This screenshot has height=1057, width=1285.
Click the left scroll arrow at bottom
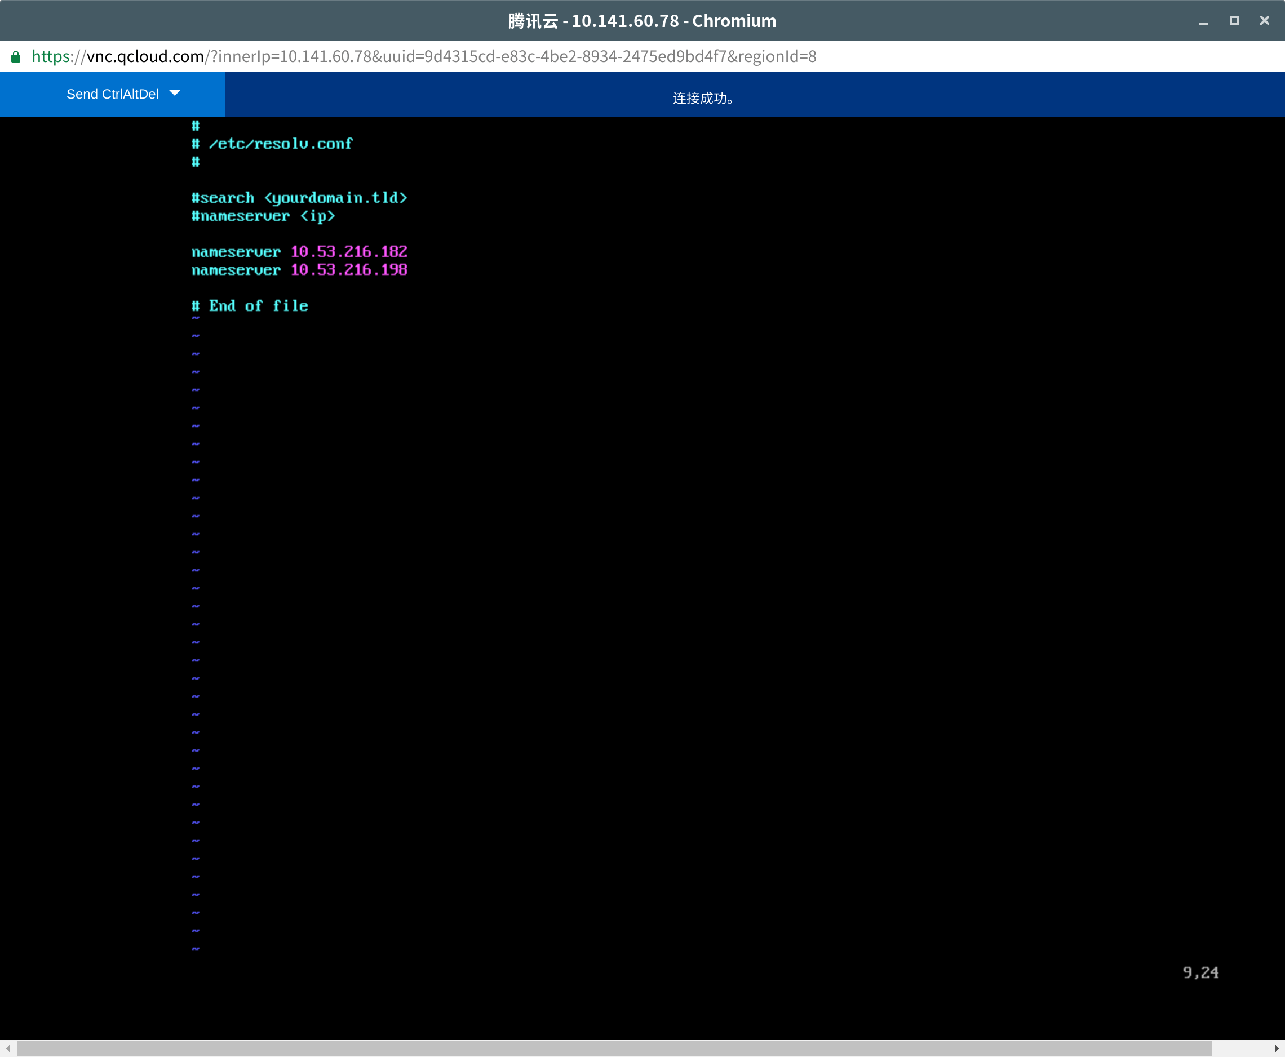coord(7,1049)
